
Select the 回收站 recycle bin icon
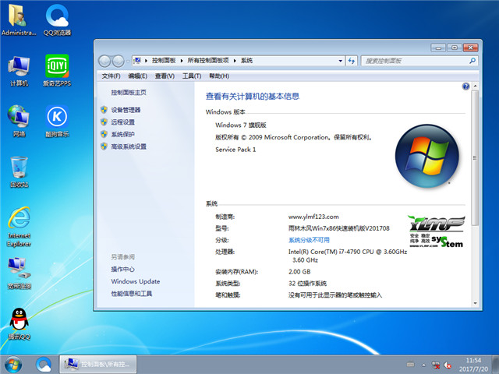(x=19, y=171)
